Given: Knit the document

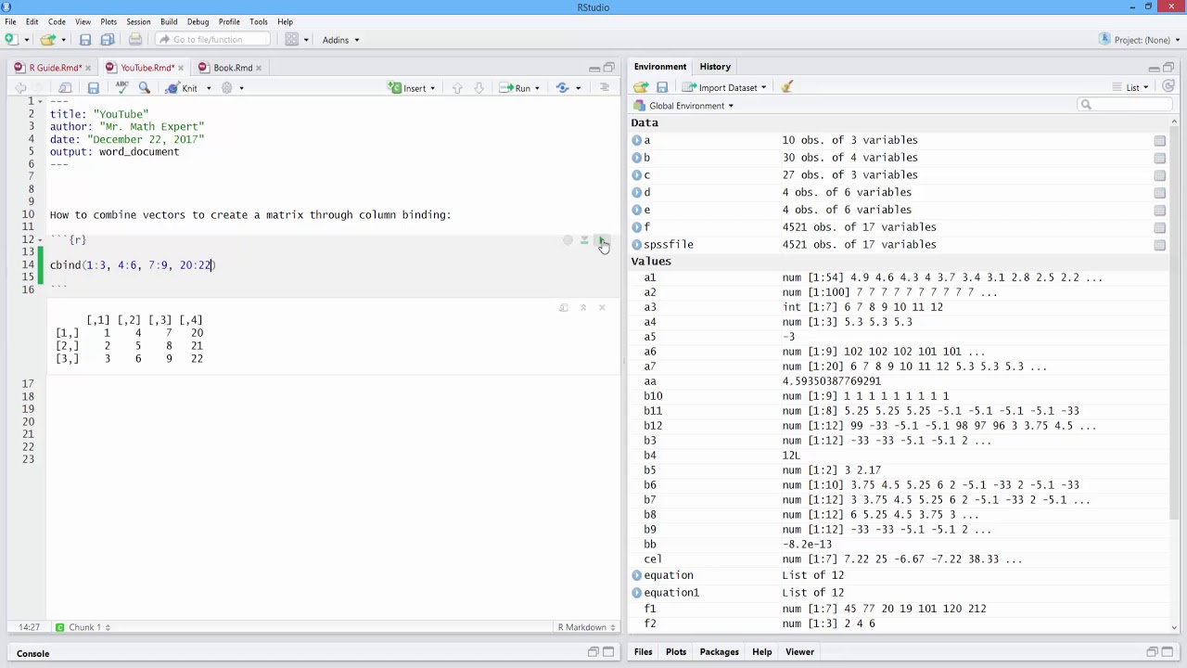Looking at the screenshot, I should [182, 88].
